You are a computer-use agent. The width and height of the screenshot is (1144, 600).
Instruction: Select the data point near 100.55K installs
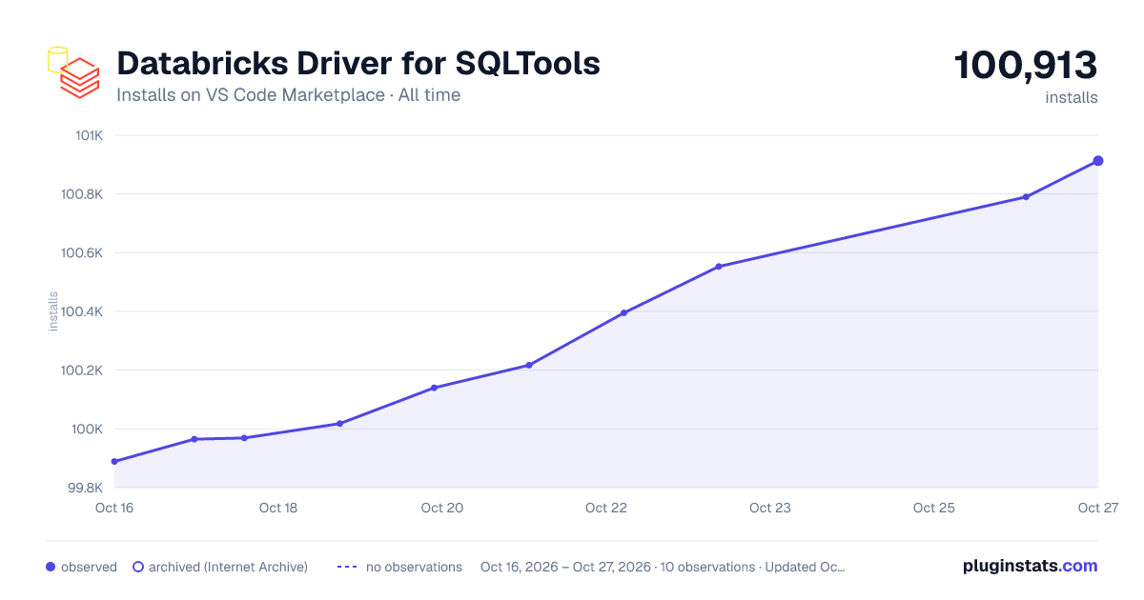coord(719,267)
